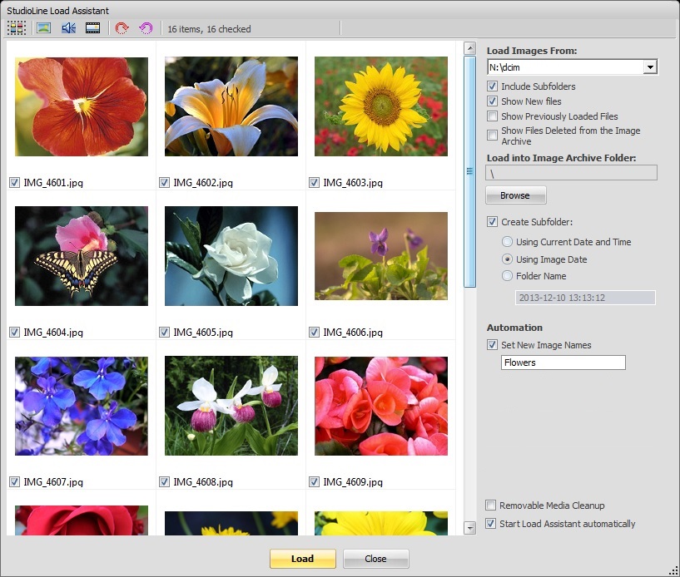Toggle the image files filter icon
The width and height of the screenshot is (680, 577).
pos(44,28)
